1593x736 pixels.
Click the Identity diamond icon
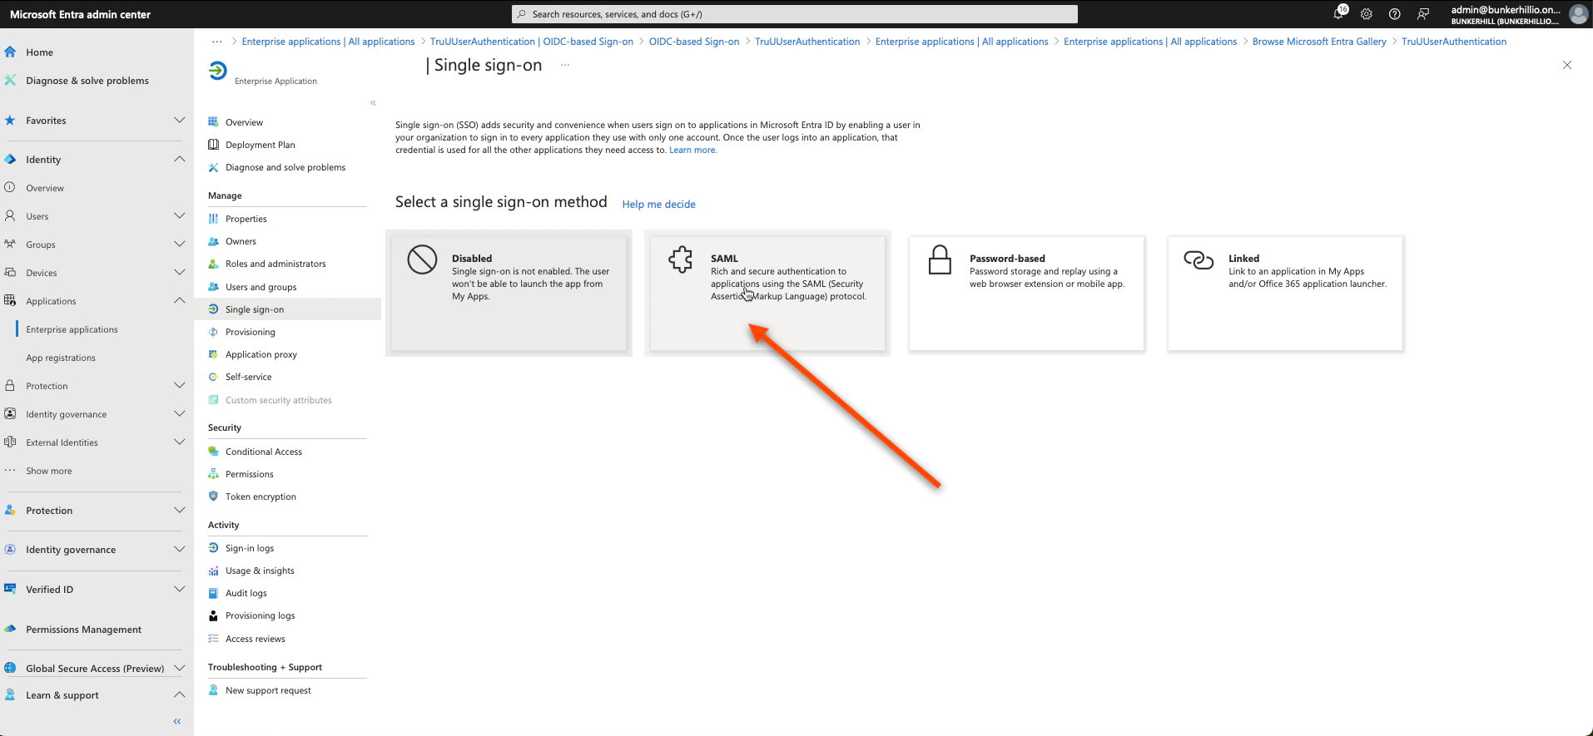tap(10, 159)
